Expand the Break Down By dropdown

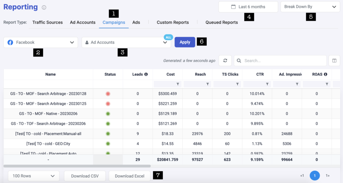click(310, 7)
